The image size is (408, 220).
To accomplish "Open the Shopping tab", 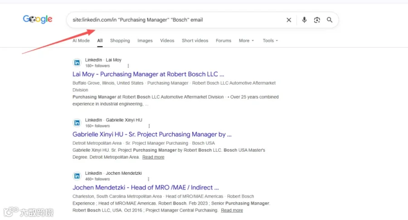I will tap(120, 41).
